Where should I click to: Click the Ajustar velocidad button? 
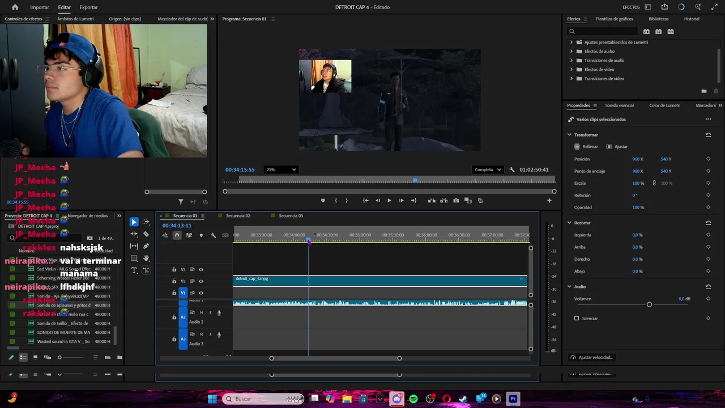pos(592,358)
